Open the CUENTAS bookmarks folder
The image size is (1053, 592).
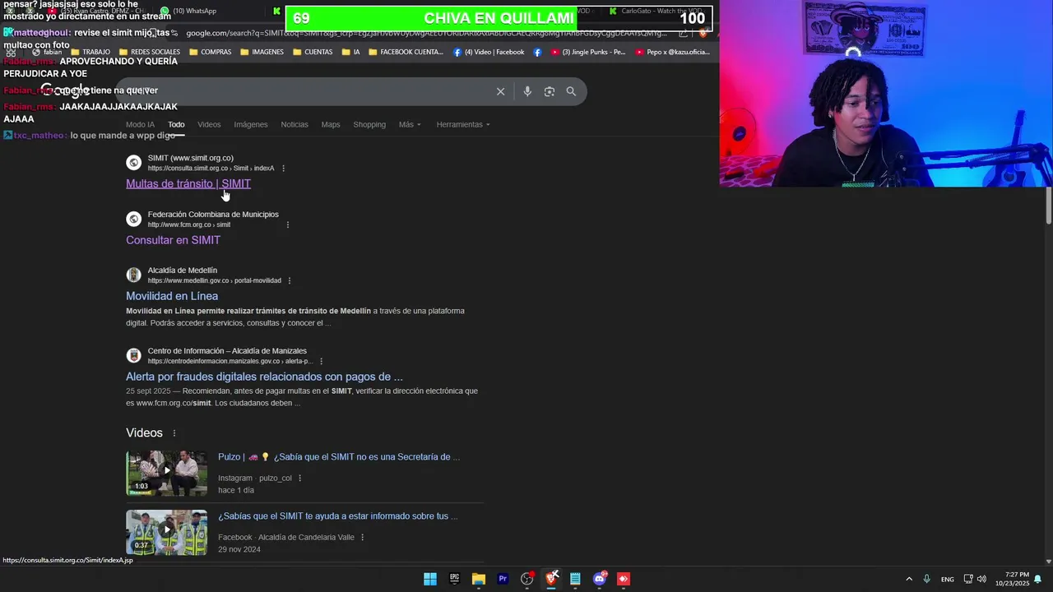click(x=313, y=52)
